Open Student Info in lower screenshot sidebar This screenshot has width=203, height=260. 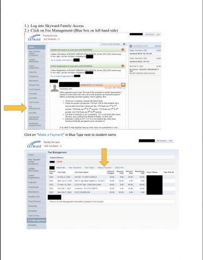[x=36, y=197]
